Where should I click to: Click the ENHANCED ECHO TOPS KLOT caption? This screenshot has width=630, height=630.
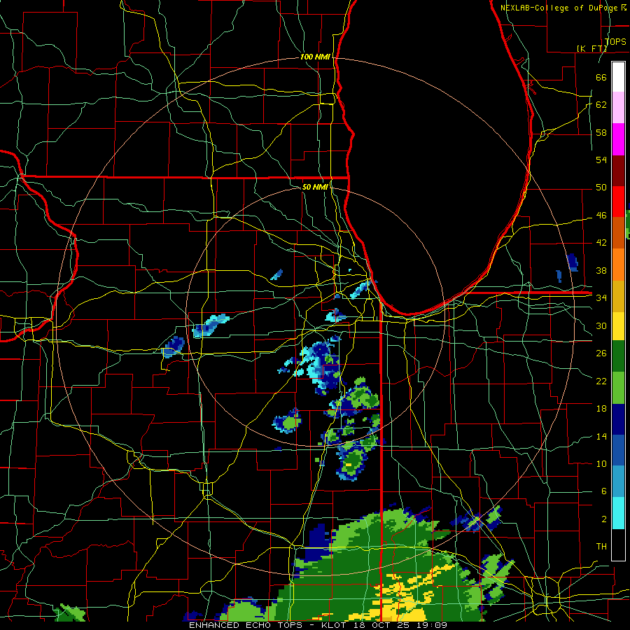(x=318, y=625)
